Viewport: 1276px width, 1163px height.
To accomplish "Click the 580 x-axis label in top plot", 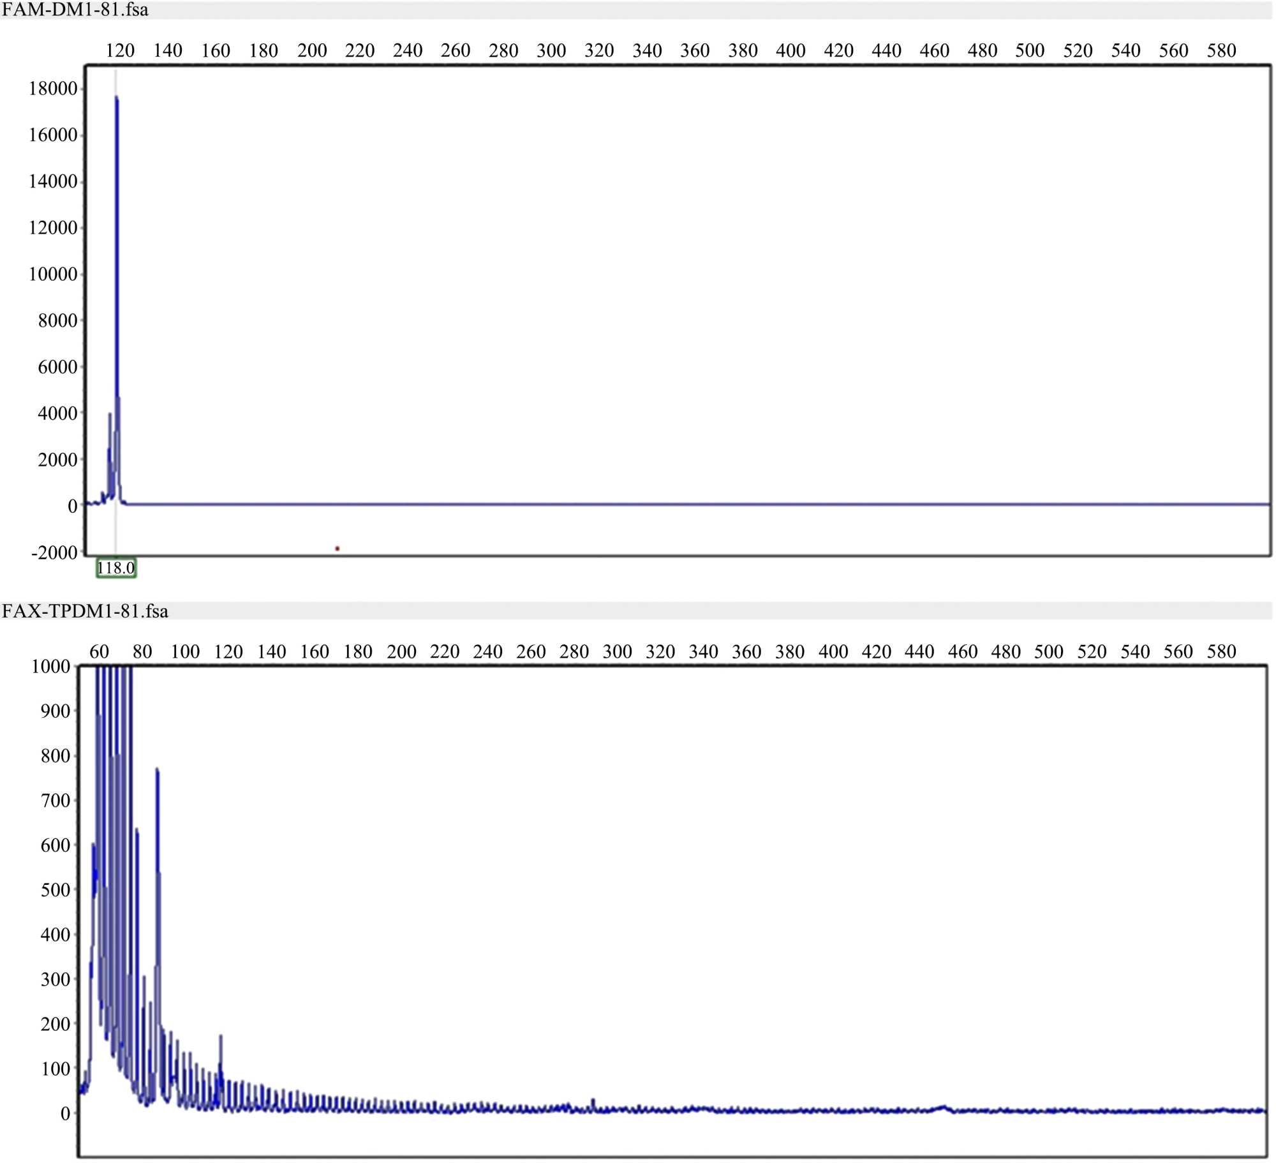I will coord(1221,50).
